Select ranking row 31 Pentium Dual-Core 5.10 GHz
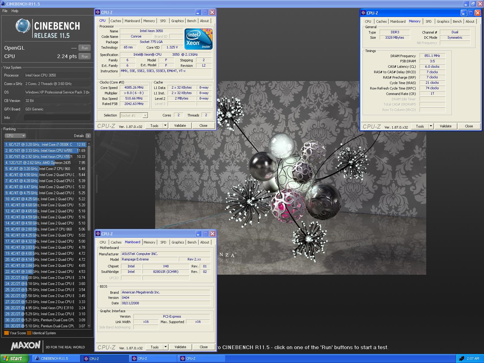The width and height of the screenshot is (484, 363). pyautogui.click(x=45, y=326)
